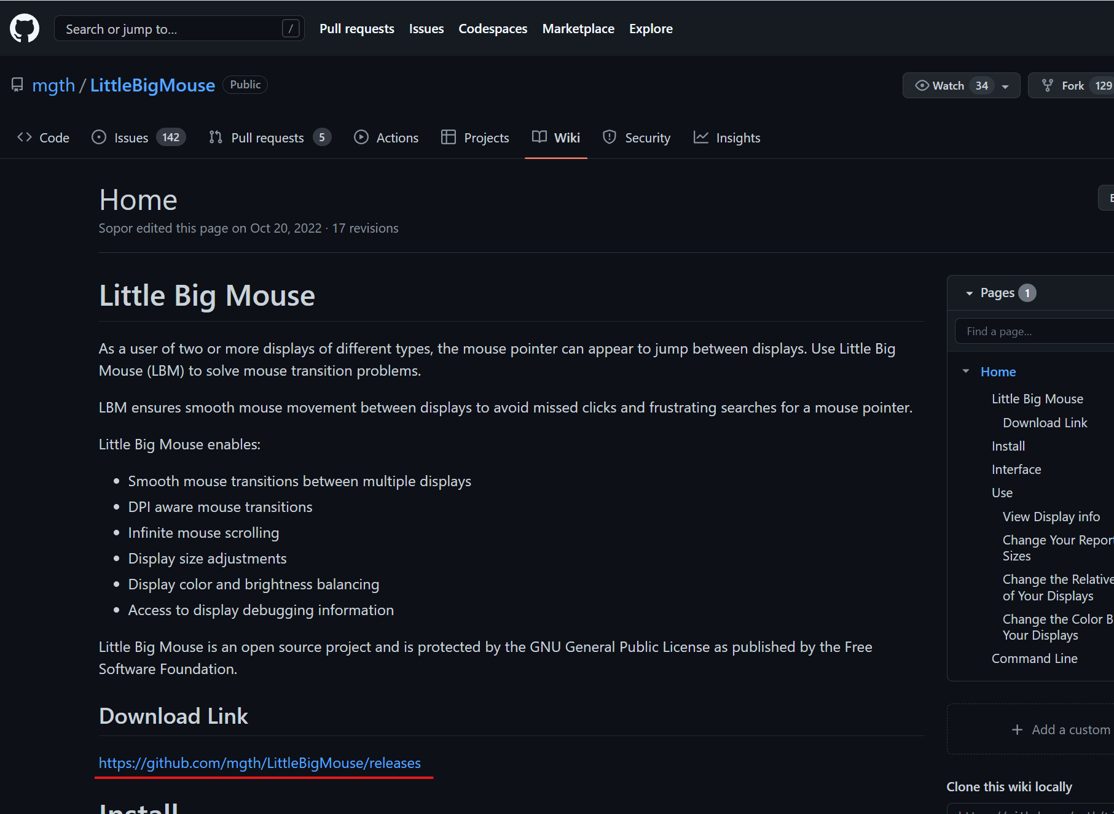Click the Pull requests branch icon in repo tabs

[216, 138]
